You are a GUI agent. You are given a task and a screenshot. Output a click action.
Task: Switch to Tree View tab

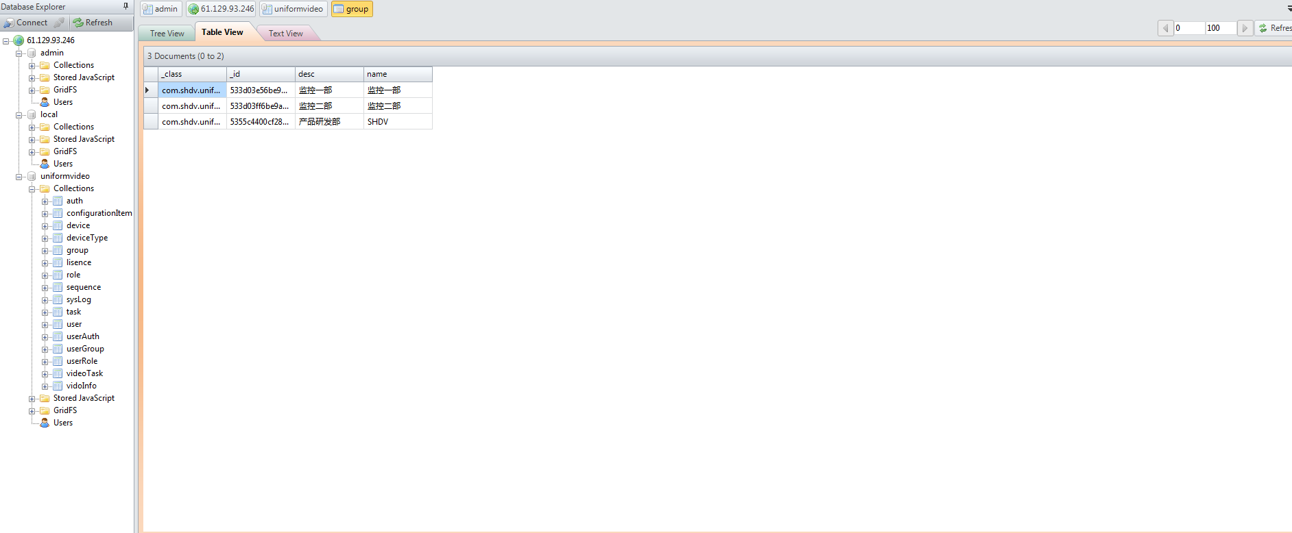pos(167,34)
